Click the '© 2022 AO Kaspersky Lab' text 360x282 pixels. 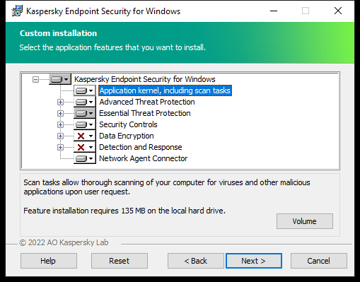point(64,242)
